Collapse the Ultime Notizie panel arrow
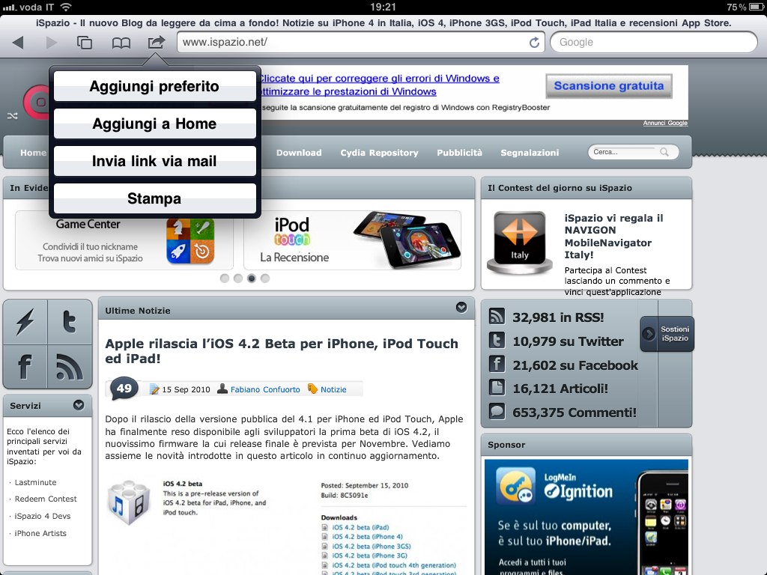The width and height of the screenshot is (767, 575). (461, 308)
